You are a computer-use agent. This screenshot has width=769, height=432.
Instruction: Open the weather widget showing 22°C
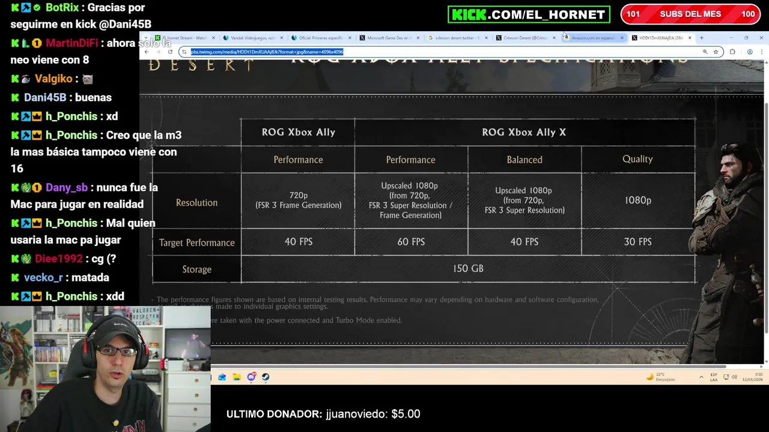(x=661, y=377)
